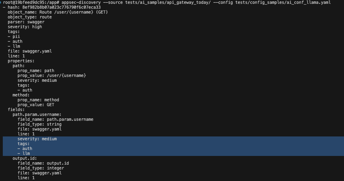Click the path.param.username: key line
This screenshot has width=344, height=181.
pos(37,115)
